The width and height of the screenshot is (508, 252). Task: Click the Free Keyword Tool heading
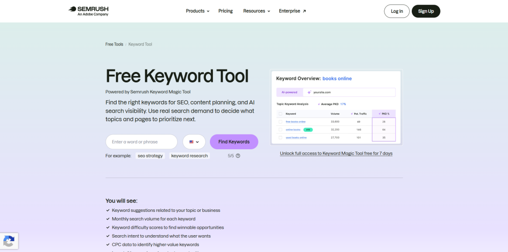pos(177,76)
